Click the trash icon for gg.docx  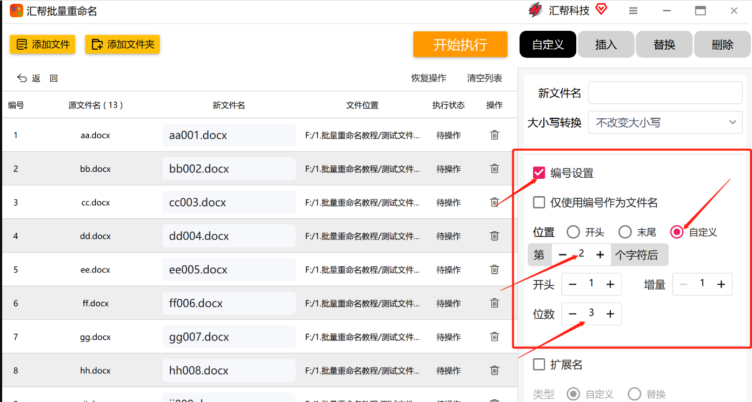click(x=494, y=337)
